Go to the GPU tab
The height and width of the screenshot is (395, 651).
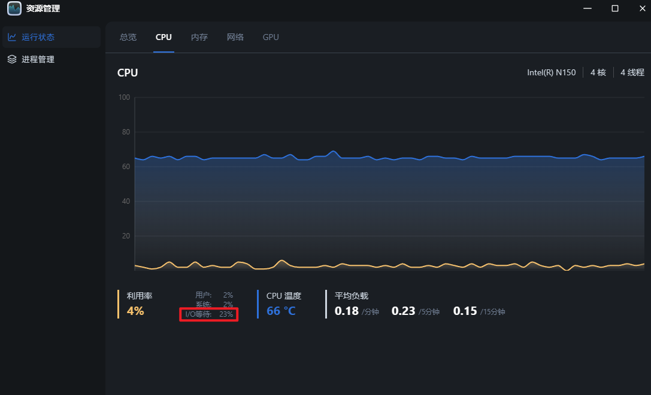tap(271, 37)
